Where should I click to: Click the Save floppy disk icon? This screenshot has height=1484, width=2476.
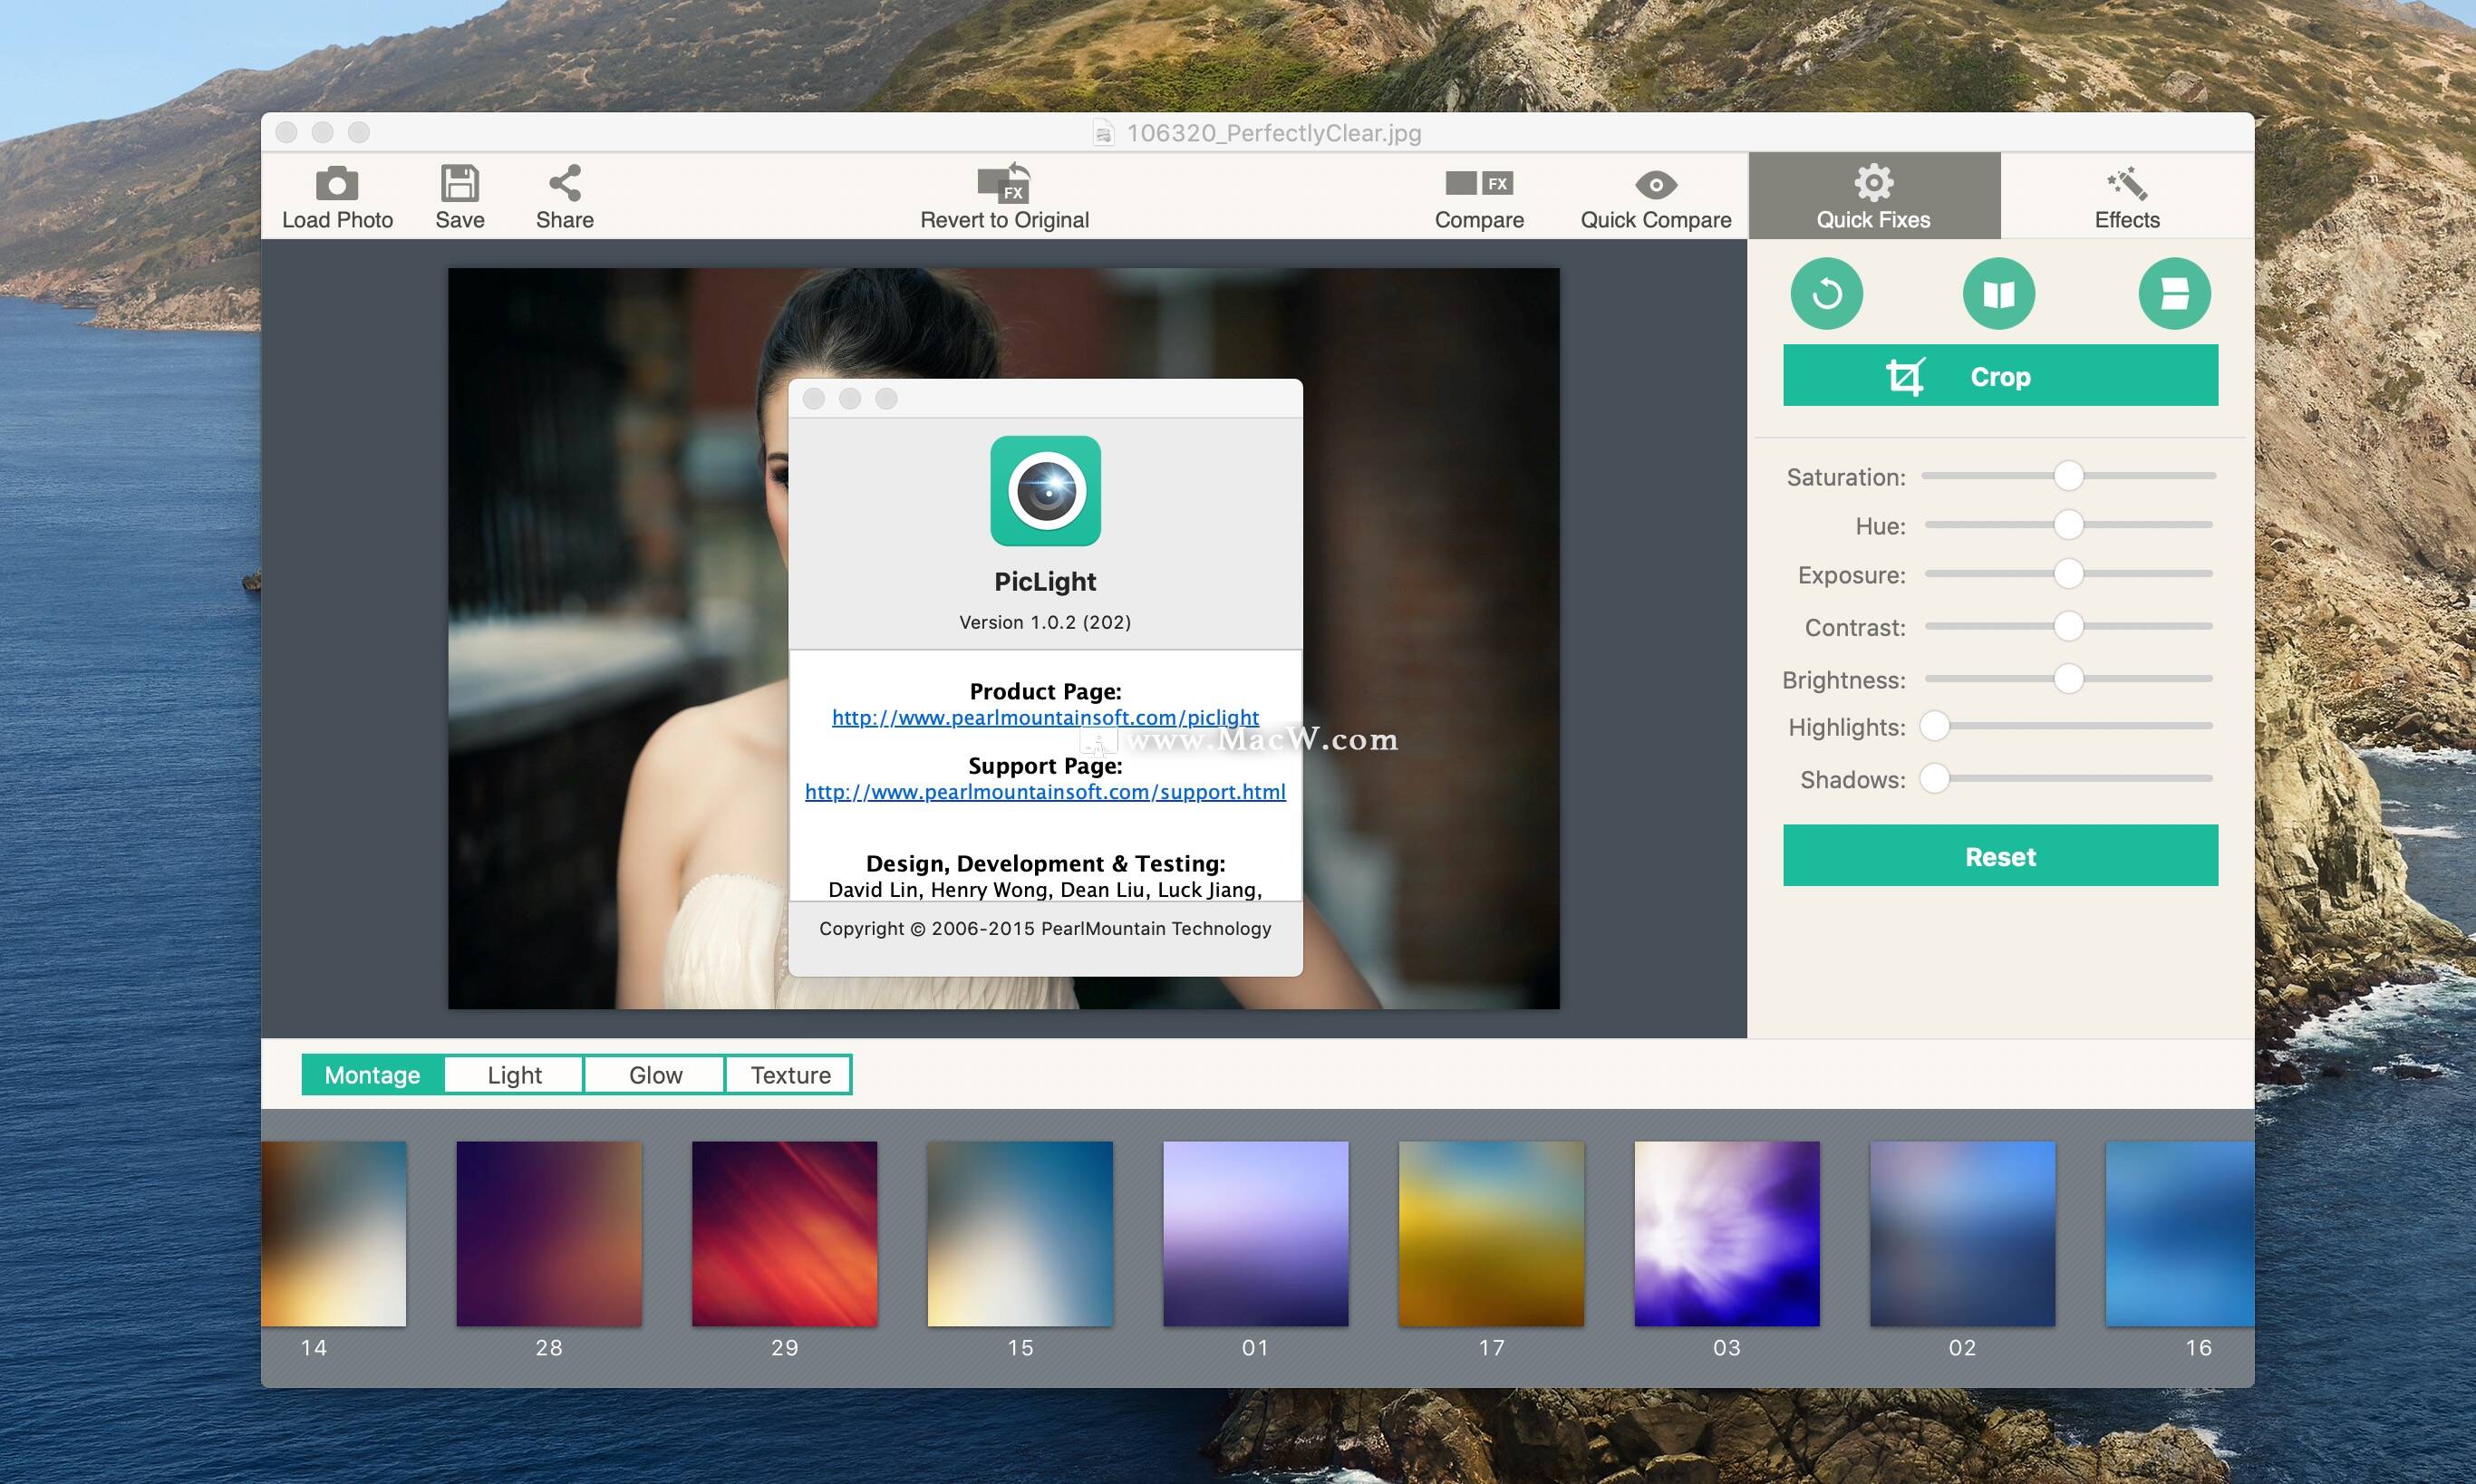(x=460, y=184)
